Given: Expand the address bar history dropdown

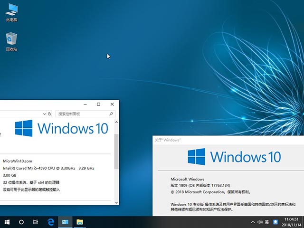Looking at the screenshot, I should (44, 114).
